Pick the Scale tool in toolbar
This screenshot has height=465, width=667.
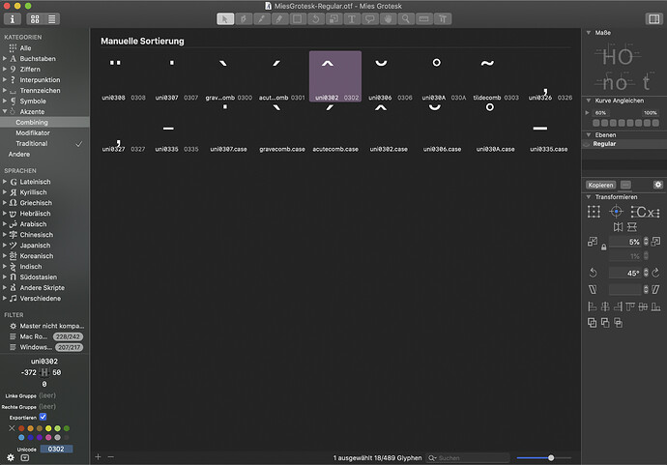tap(333, 18)
